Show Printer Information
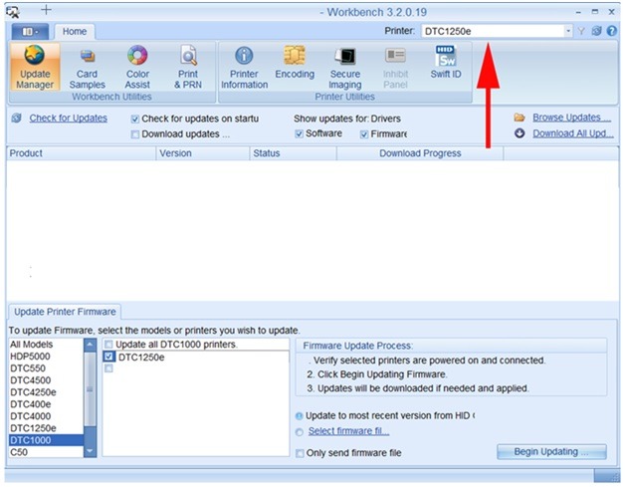 pos(243,67)
